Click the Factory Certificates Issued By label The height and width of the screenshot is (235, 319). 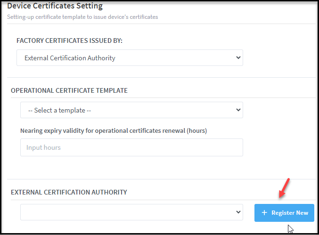click(69, 41)
